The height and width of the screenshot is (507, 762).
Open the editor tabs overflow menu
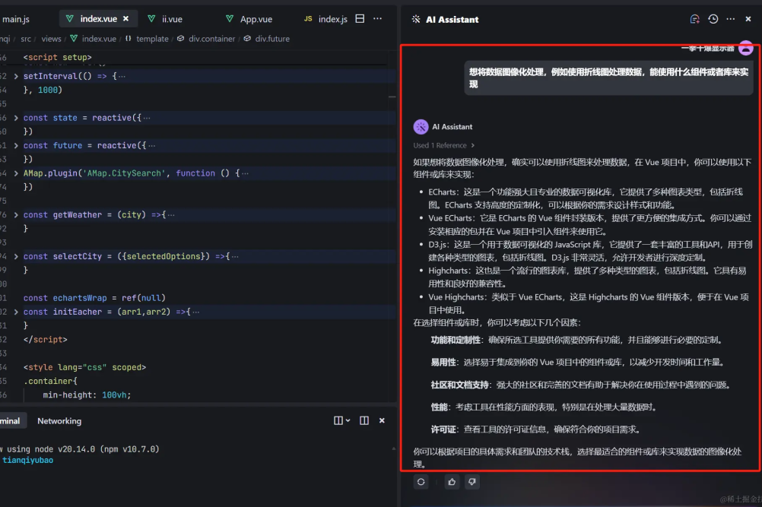point(379,19)
